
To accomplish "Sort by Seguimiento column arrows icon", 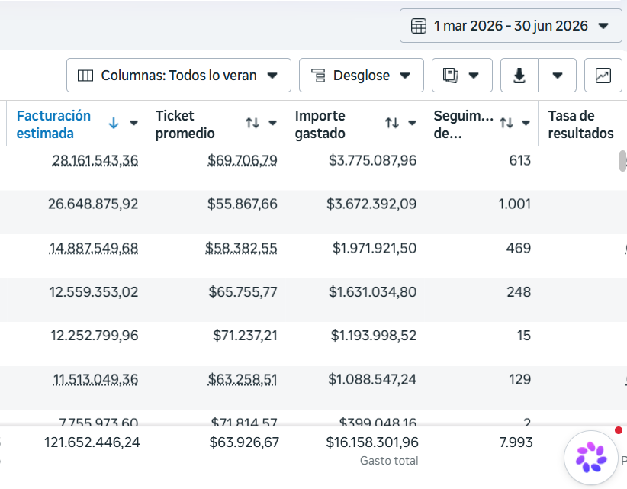I will click(506, 123).
